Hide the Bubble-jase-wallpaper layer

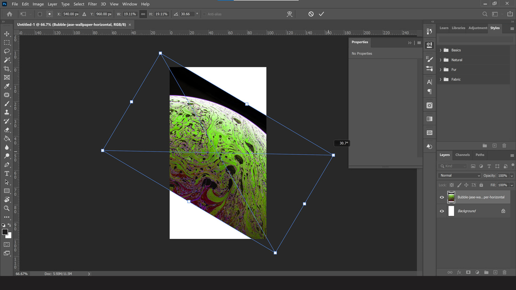click(x=442, y=197)
